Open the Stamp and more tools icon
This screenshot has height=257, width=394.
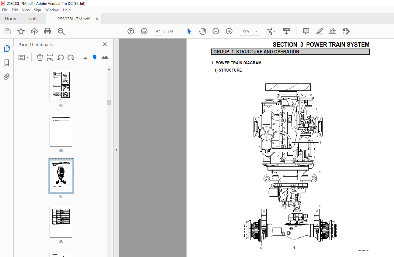pyautogui.click(x=346, y=31)
